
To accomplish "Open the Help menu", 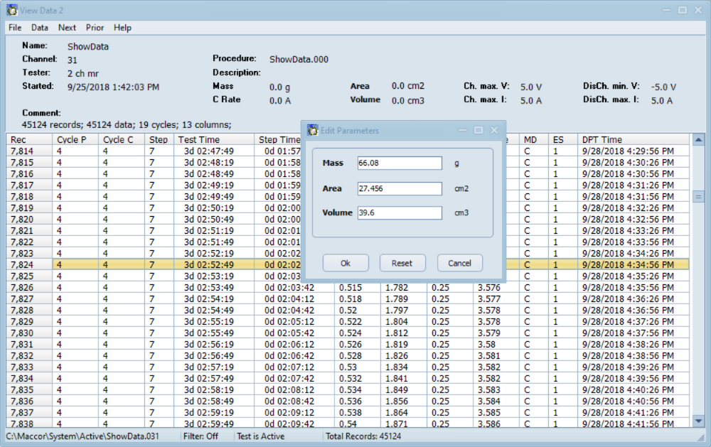I will [x=122, y=28].
